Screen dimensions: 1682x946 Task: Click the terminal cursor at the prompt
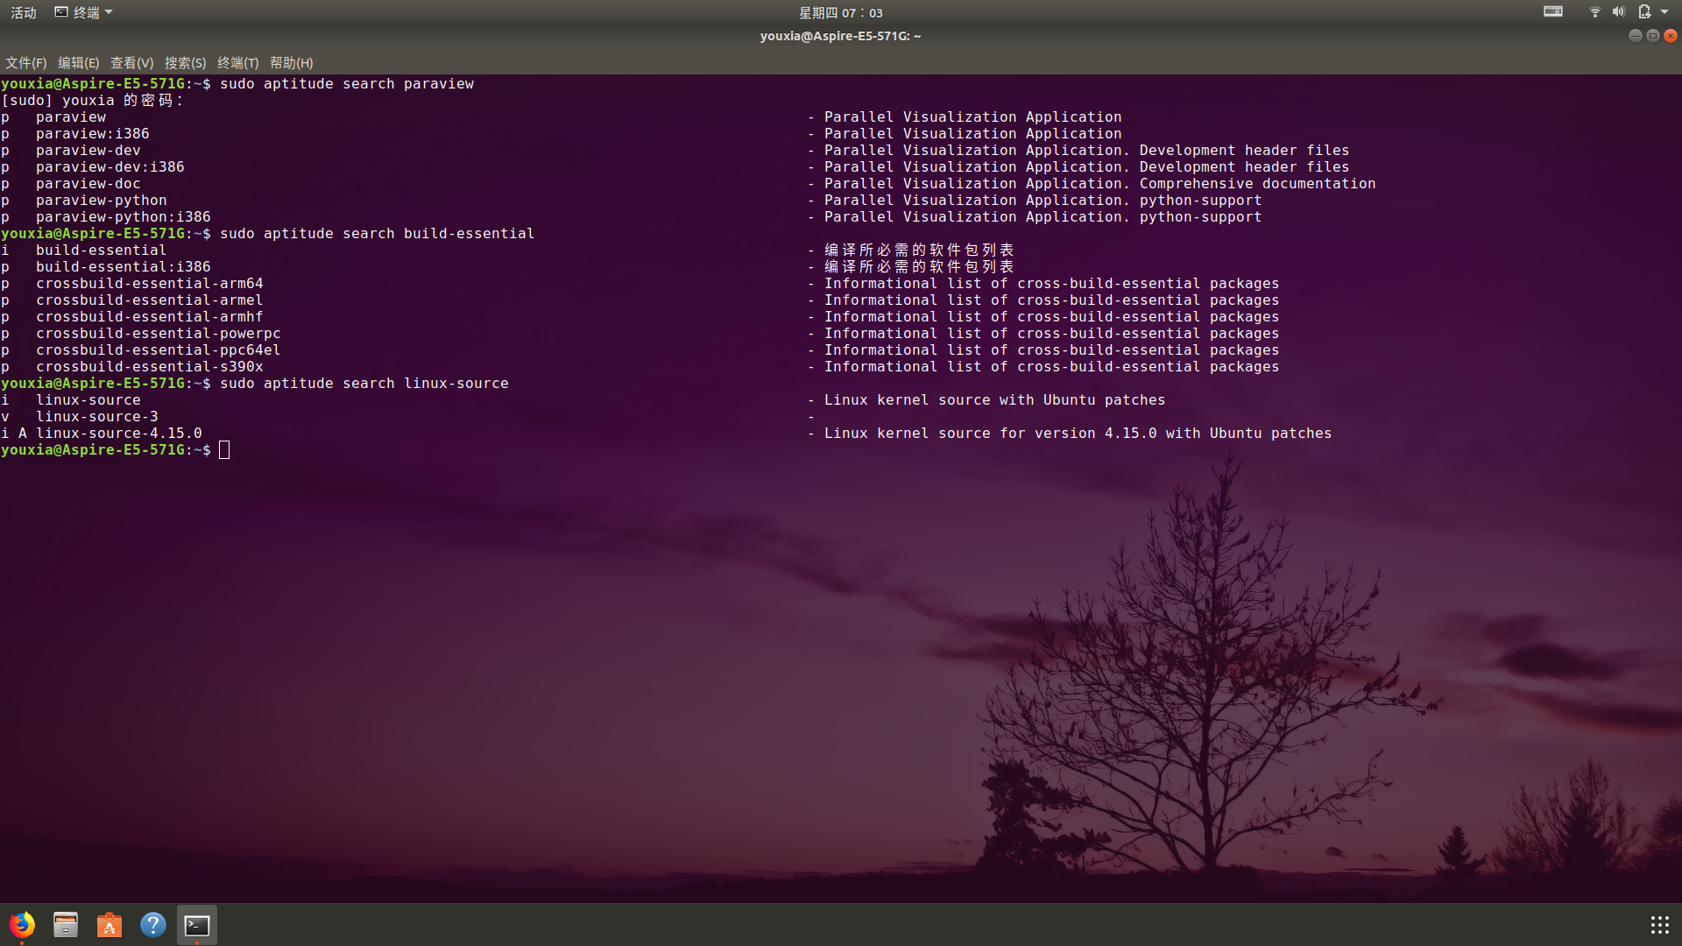224,450
